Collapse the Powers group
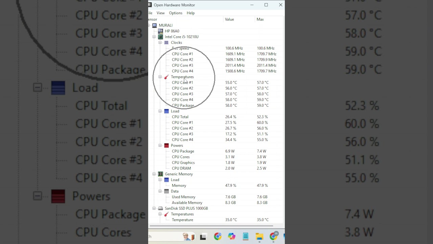Screen dimensions: 433x244 pos(160,145)
